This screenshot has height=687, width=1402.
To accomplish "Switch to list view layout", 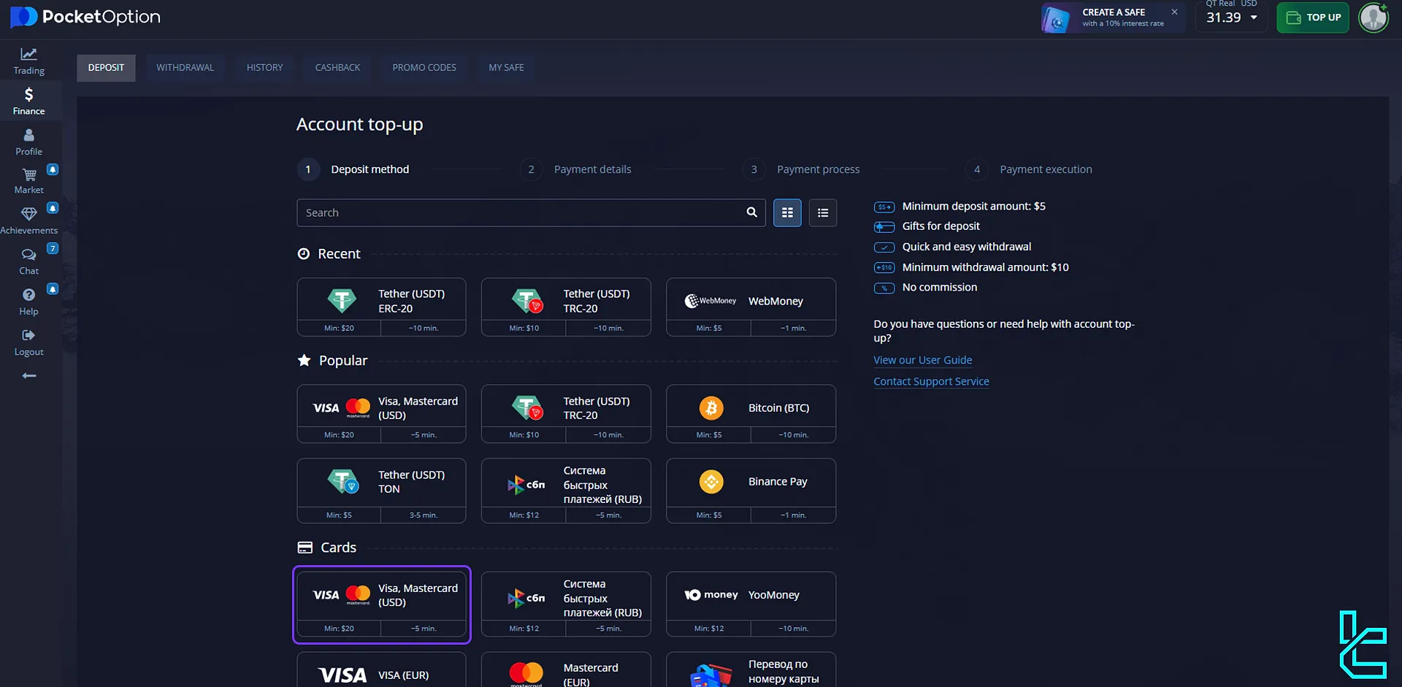I will pos(823,212).
